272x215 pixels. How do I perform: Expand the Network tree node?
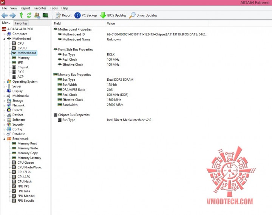click(x=5, y=106)
